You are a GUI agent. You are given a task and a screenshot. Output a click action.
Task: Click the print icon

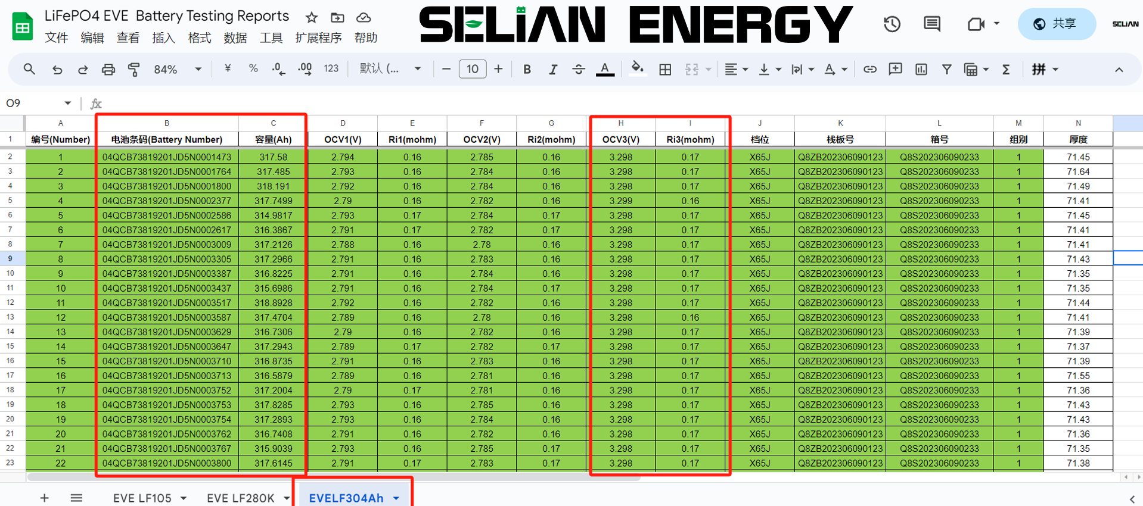tap(108, 70)
